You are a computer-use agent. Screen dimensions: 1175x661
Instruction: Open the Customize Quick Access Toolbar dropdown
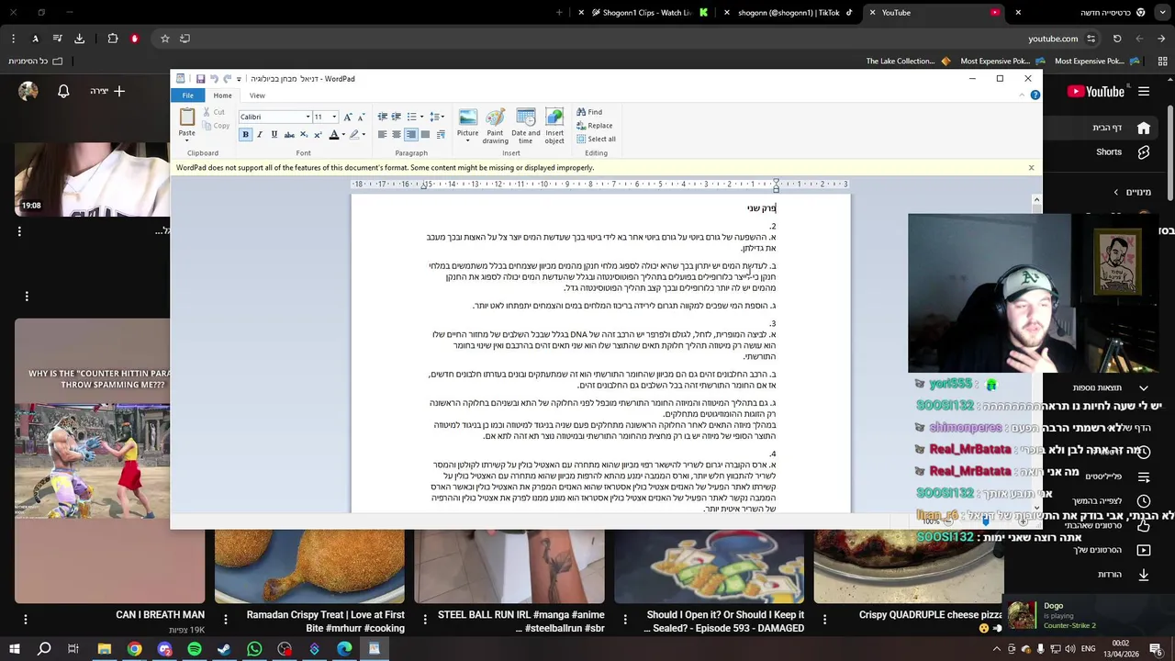(x=239, y=79)
